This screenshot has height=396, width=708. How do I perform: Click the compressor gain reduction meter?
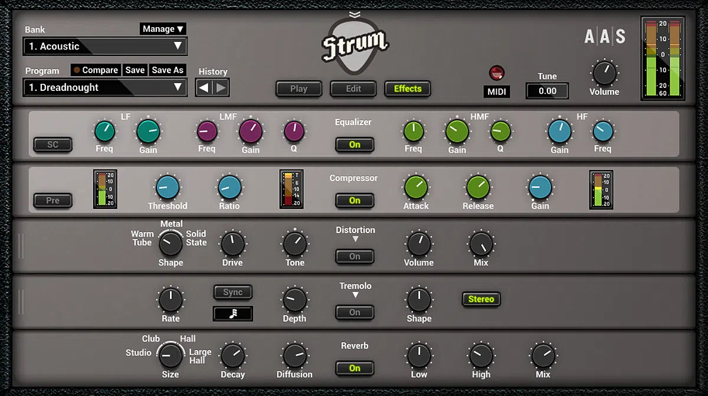(x=291, y=189)
